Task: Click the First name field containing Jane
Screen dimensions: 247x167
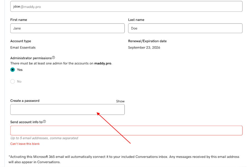Action: point(67,28)
